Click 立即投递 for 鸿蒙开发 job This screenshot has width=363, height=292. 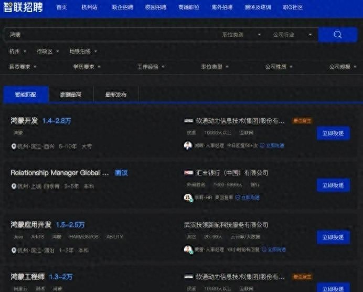(x=333, y=133)
